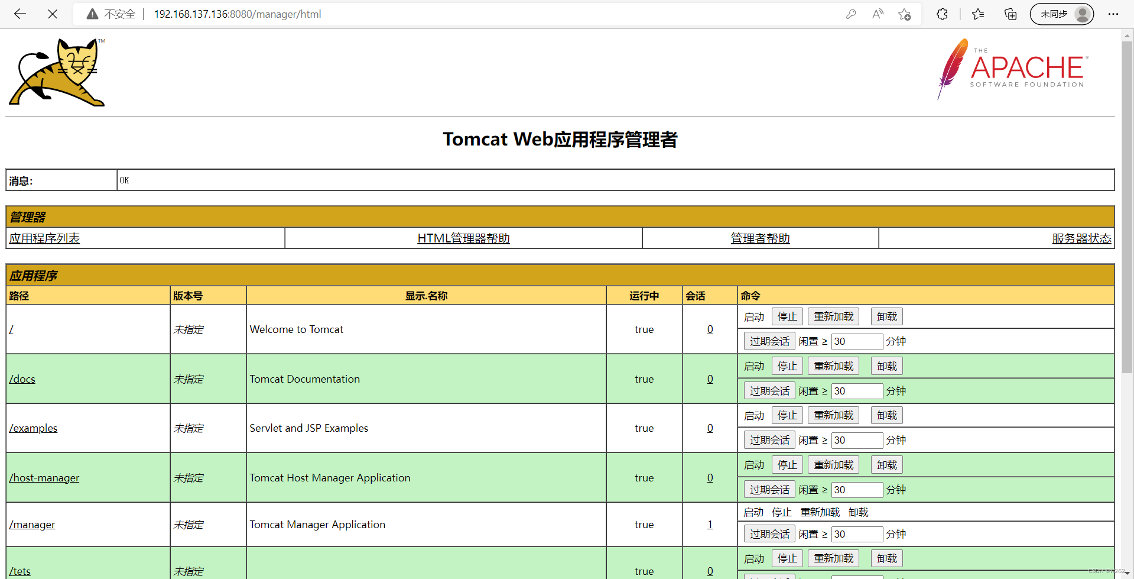Screen dimensions: 1134x579
Task: Open the HTML管理器帮助 link
Action: tap(463, 238)
